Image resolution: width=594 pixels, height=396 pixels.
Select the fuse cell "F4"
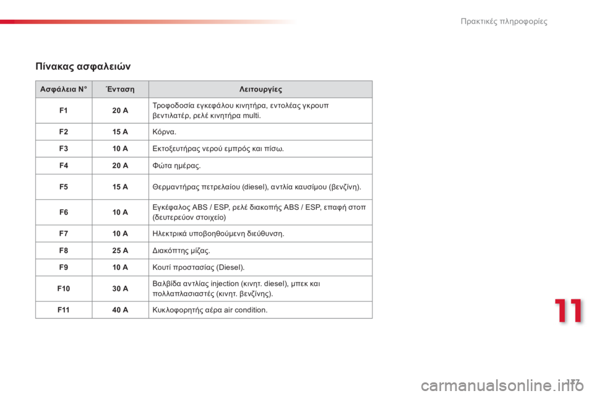64,166
